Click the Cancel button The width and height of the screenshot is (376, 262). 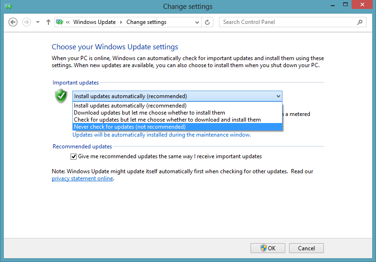pyautogui.click(x=306, y=248)
